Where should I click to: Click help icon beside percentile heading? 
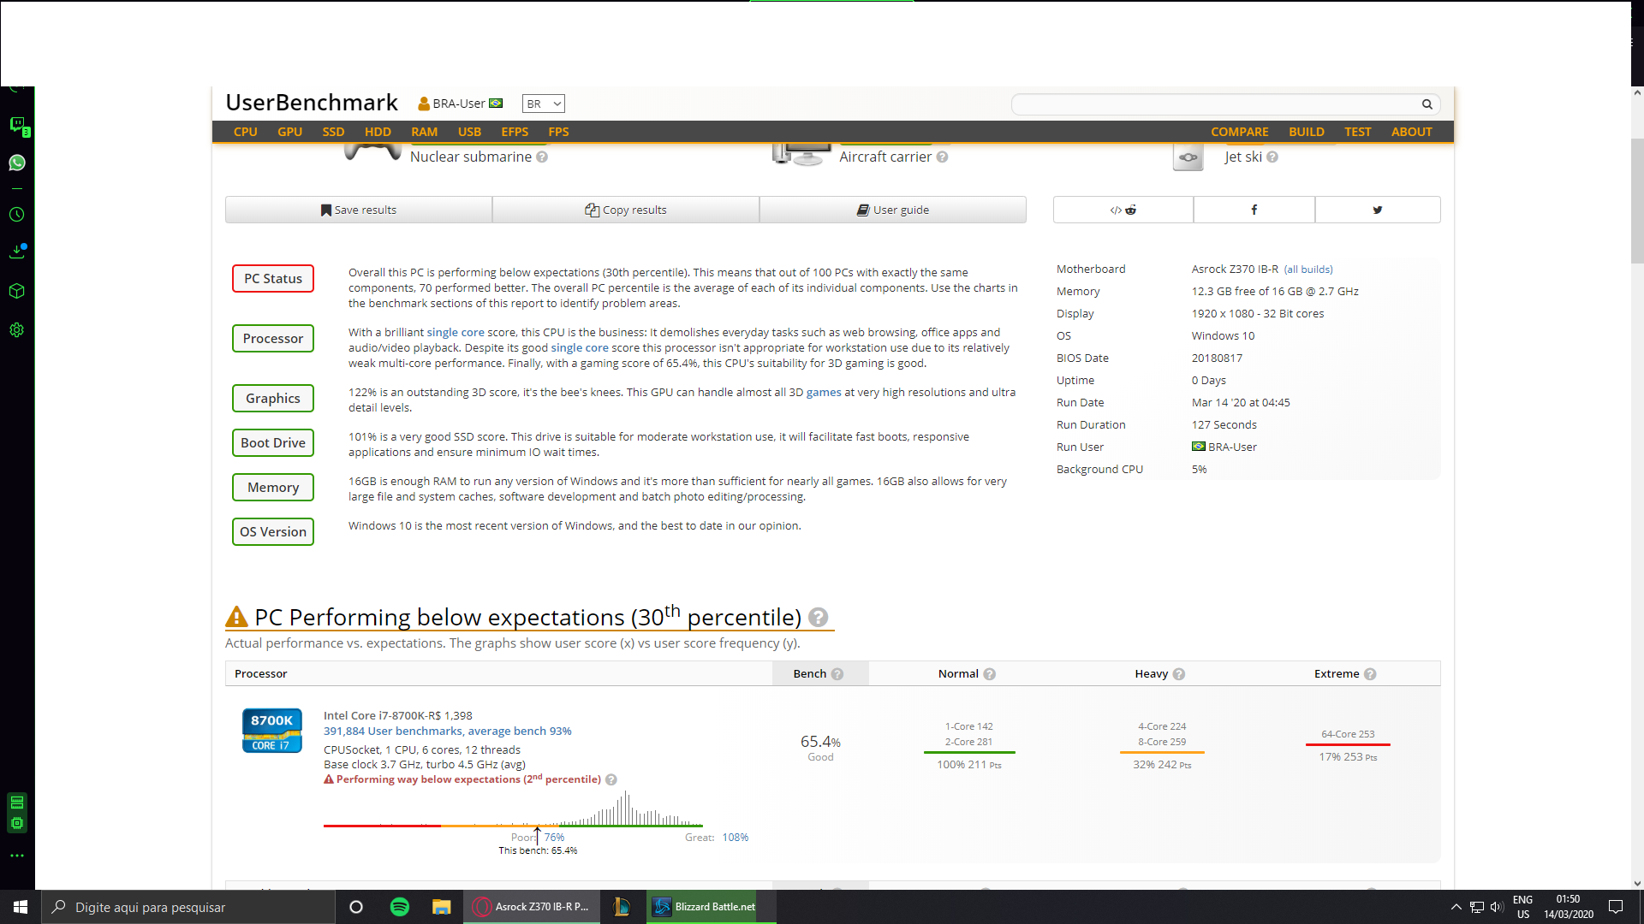click(818, 617)
